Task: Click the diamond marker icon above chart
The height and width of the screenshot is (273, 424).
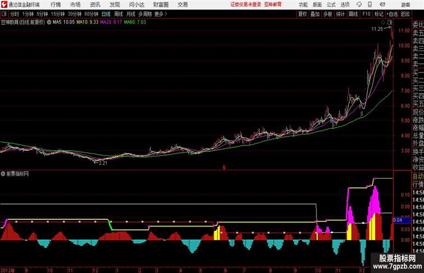Action: (x=383, y=22)
